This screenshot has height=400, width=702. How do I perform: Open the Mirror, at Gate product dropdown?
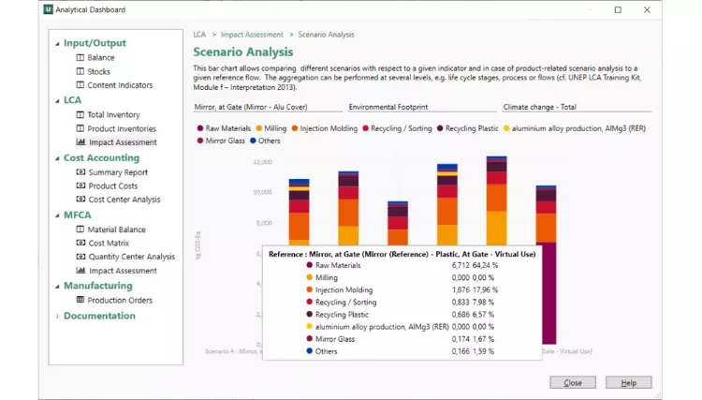pyautogui.click(x=266, y=108)
